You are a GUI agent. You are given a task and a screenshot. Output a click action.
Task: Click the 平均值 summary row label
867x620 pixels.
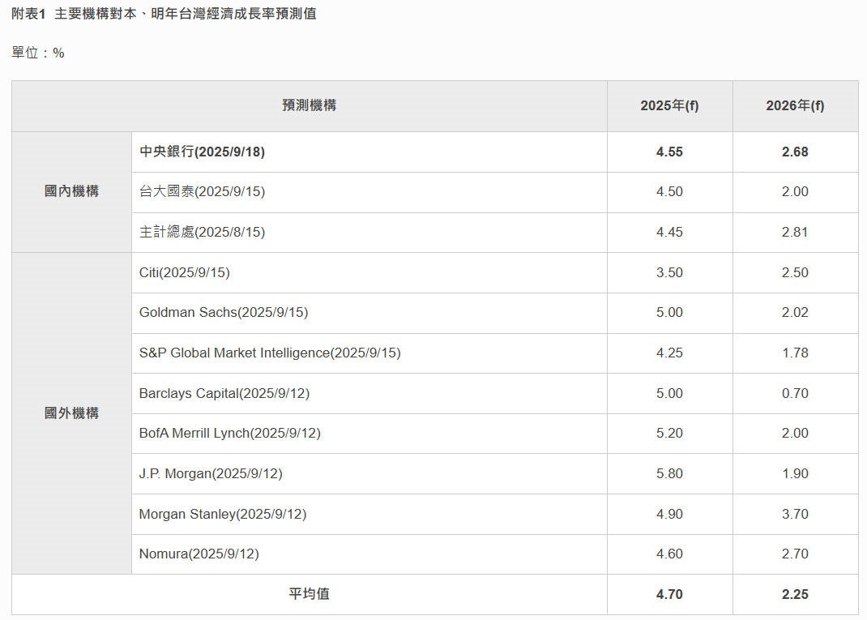tap(309, 594)
